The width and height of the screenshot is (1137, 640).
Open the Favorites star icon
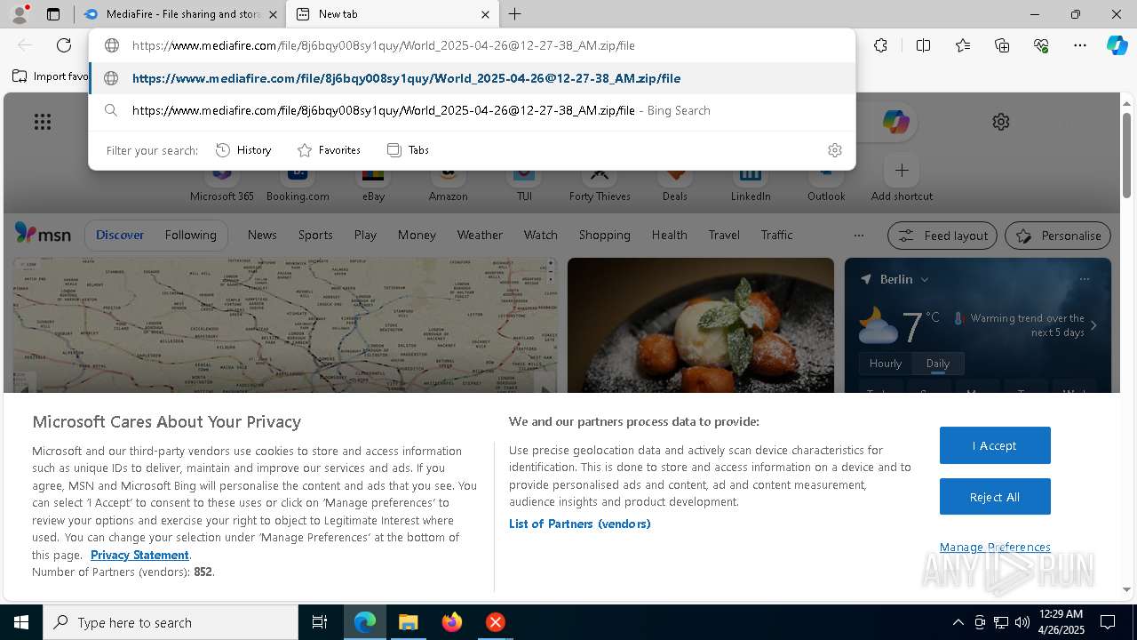pyautogui.click(x=963, y=45)
